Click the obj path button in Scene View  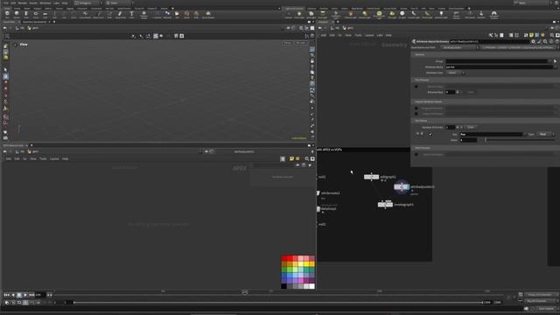point(20,28)
